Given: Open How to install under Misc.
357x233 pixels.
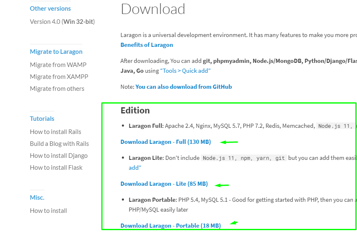Looking at the screenshot, I should [x=48, y=210].
